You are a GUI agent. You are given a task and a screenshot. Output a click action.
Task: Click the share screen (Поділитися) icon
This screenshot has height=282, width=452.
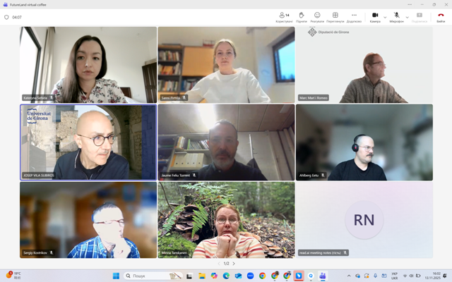click(x=420, y=16)
